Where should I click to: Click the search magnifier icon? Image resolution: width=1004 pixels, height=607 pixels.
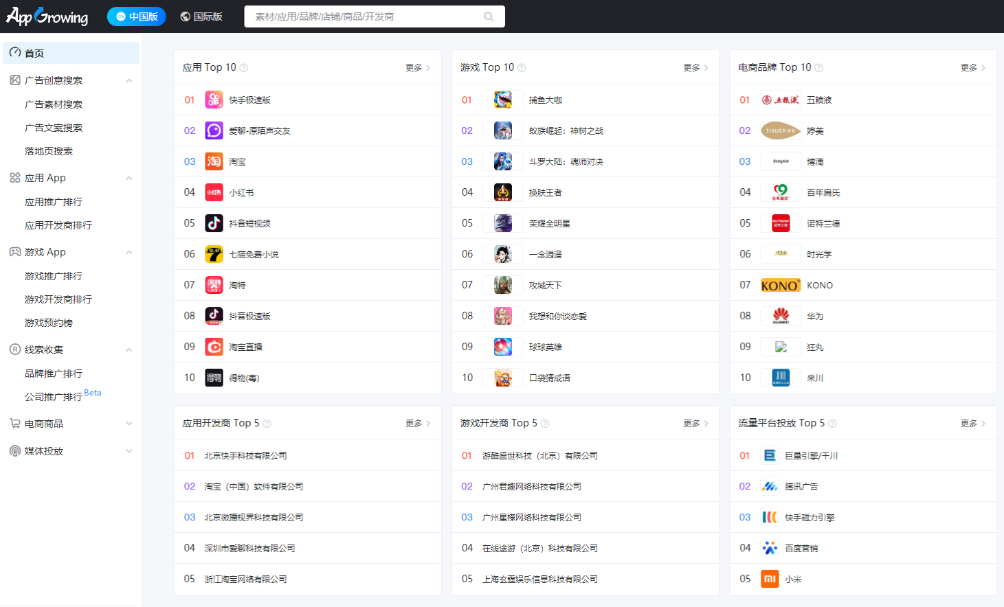[x=489, y=16]
